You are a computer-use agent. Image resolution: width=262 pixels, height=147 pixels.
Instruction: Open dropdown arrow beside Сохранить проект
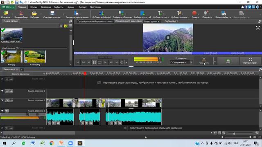click(63, 14)
